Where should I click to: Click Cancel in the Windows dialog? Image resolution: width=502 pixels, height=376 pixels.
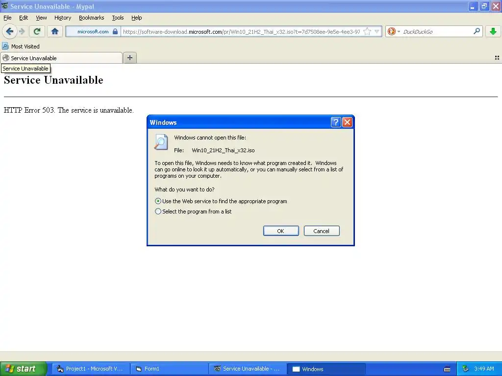[322, 231]
